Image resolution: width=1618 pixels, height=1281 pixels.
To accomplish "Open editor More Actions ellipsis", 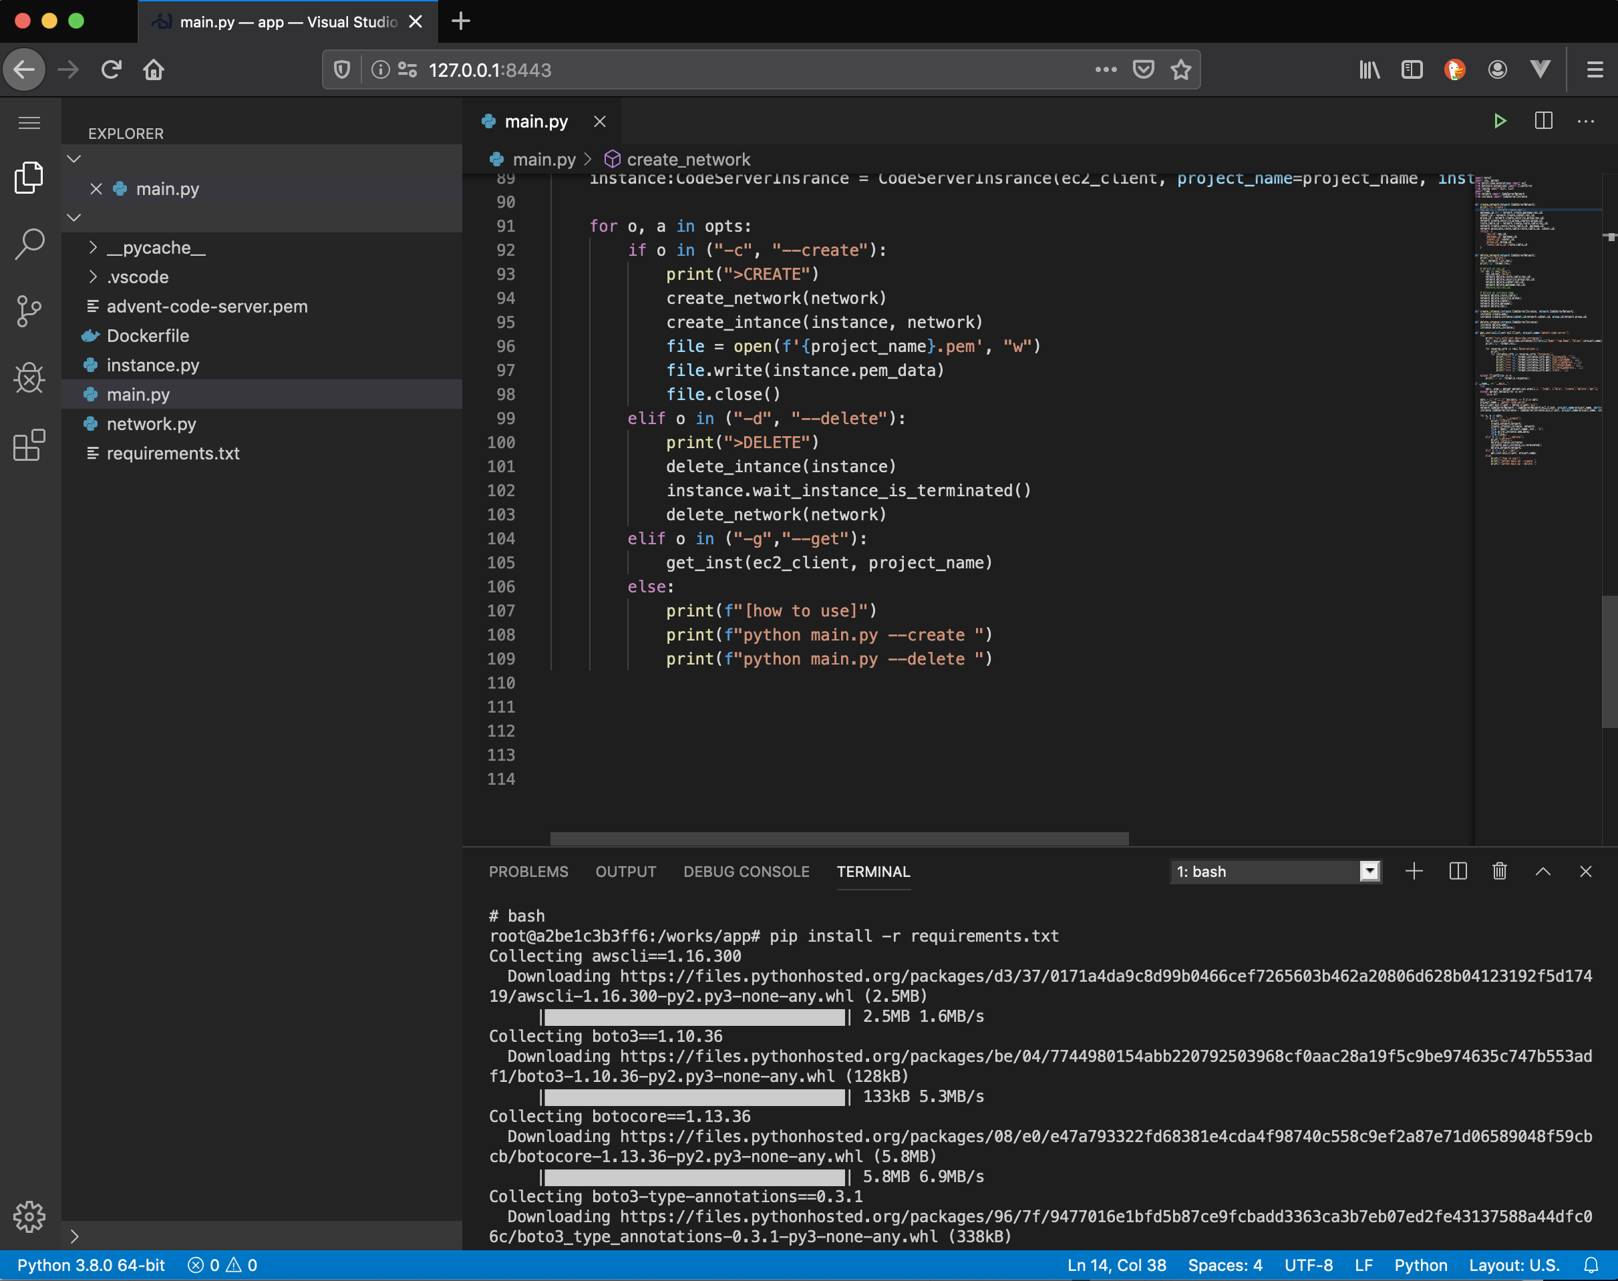I will coord(1585,121).
